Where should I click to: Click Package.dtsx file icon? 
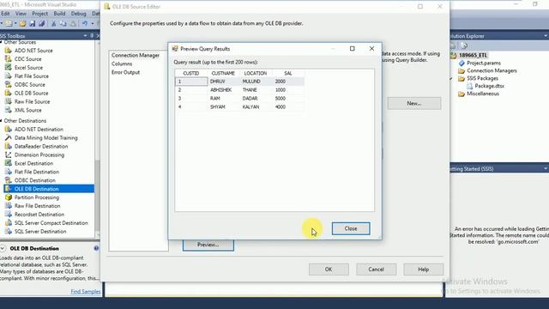click(x=469, y=86)
